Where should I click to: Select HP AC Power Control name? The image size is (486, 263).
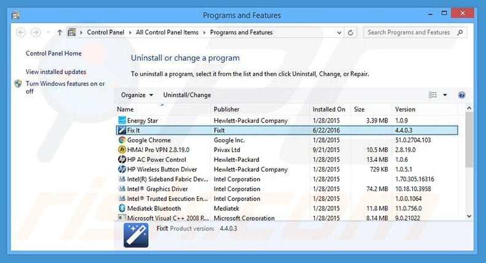pos(156,159)
